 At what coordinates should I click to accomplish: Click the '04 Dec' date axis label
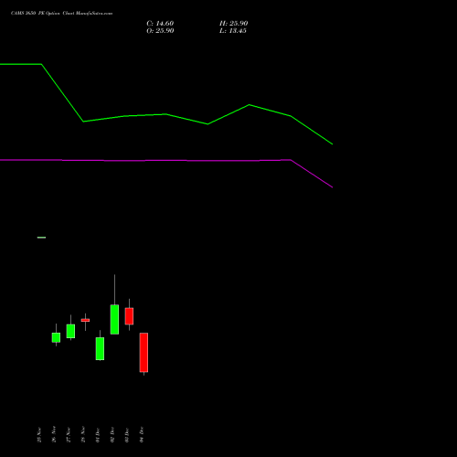pyautogui.click(x=142, y=435)
